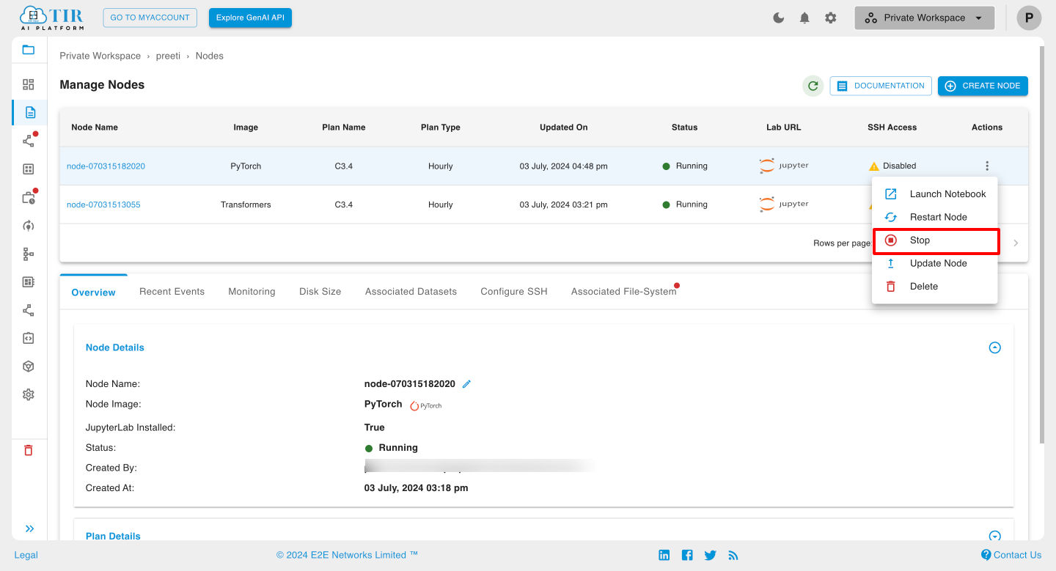
Task: Choose Launch Notebook from actions menu
Action: point(934,194)
